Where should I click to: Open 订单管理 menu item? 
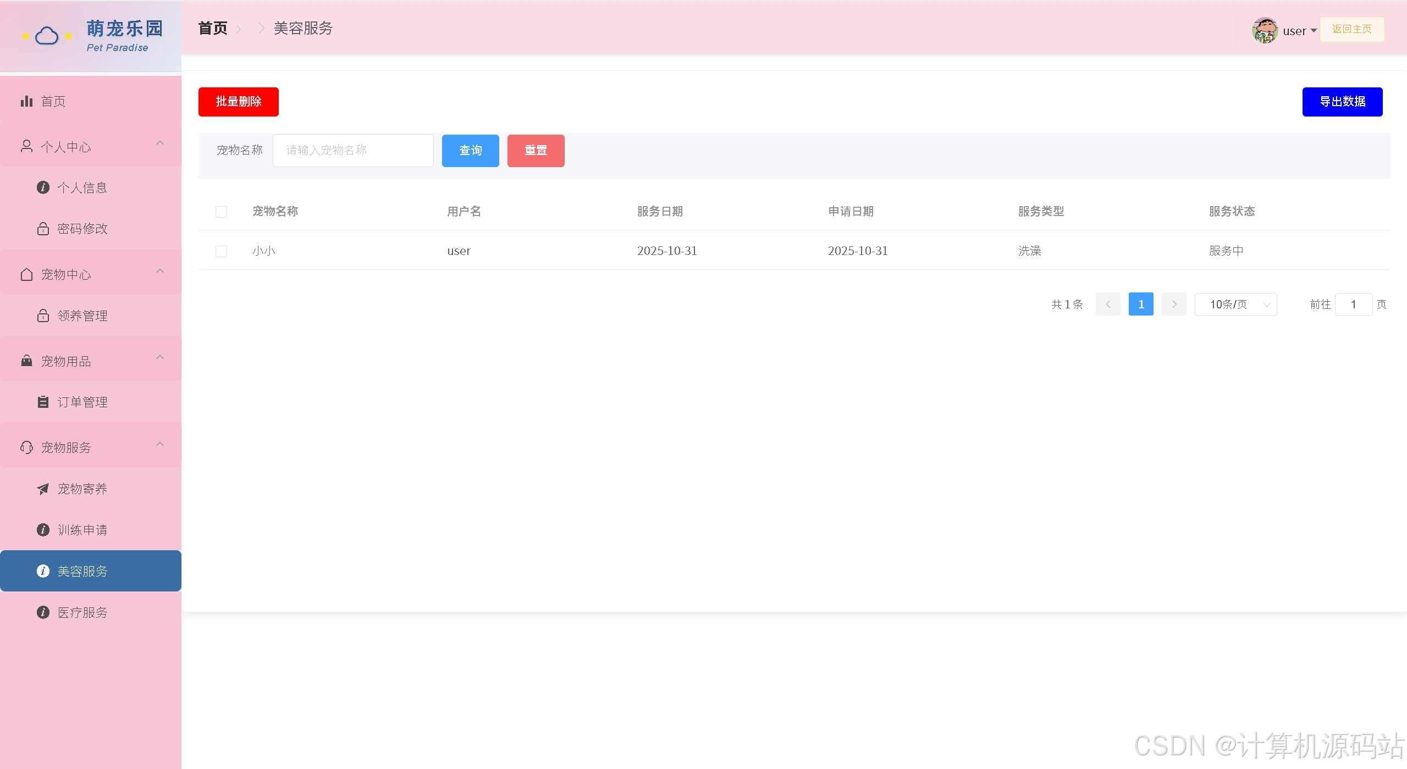click(91, 402)
